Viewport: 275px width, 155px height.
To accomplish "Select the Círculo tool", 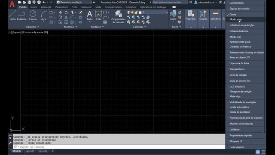I will click(x=33, y=15).
